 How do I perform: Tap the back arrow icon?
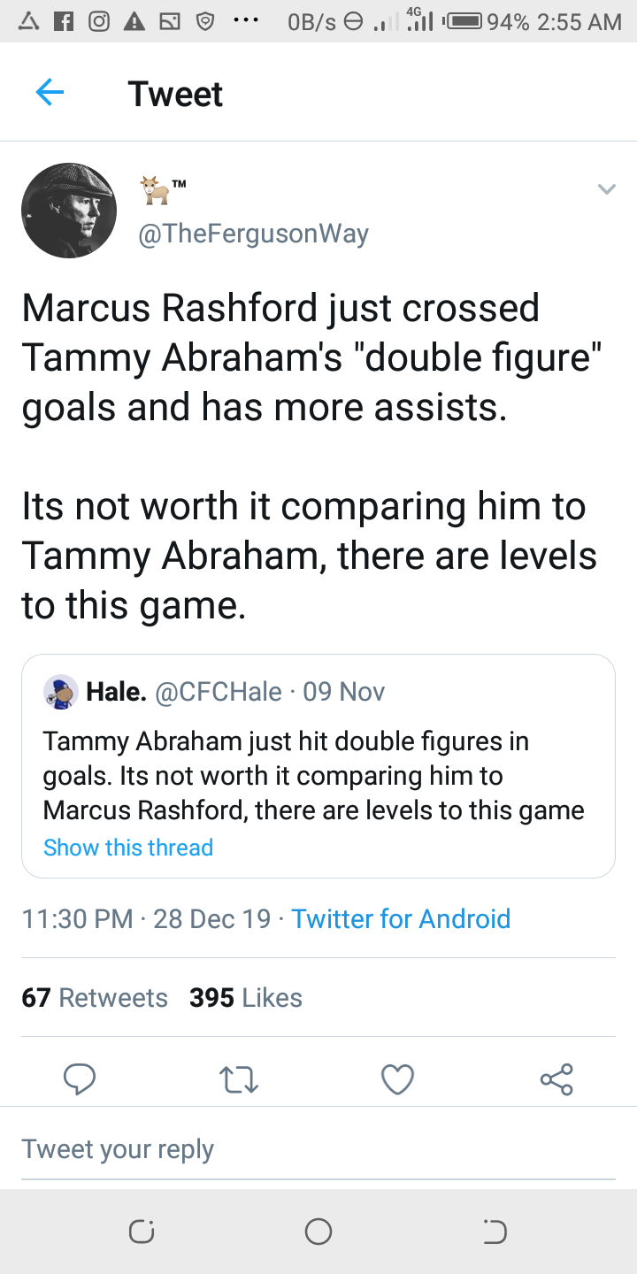[x=50, y=93]
